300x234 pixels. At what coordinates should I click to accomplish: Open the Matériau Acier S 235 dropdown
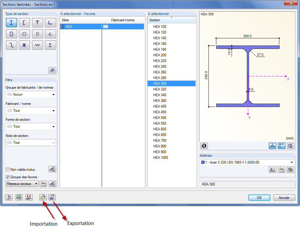247,162
